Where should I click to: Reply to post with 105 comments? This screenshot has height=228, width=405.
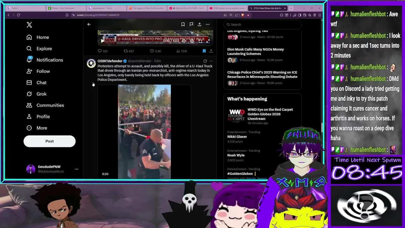103,51
